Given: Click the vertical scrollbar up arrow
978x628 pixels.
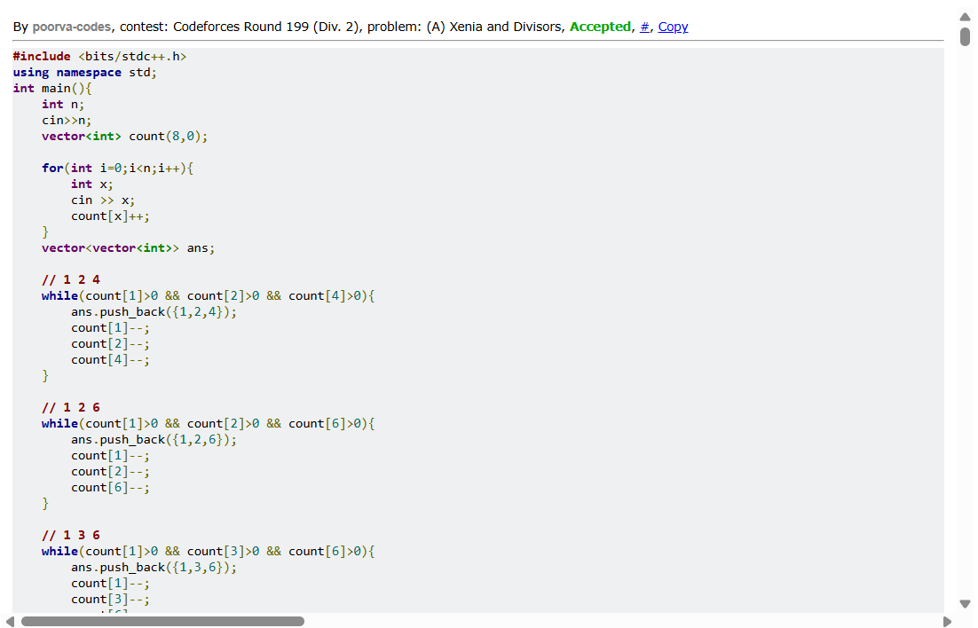Looking at the screenshot, I should (x=965, y=17).
